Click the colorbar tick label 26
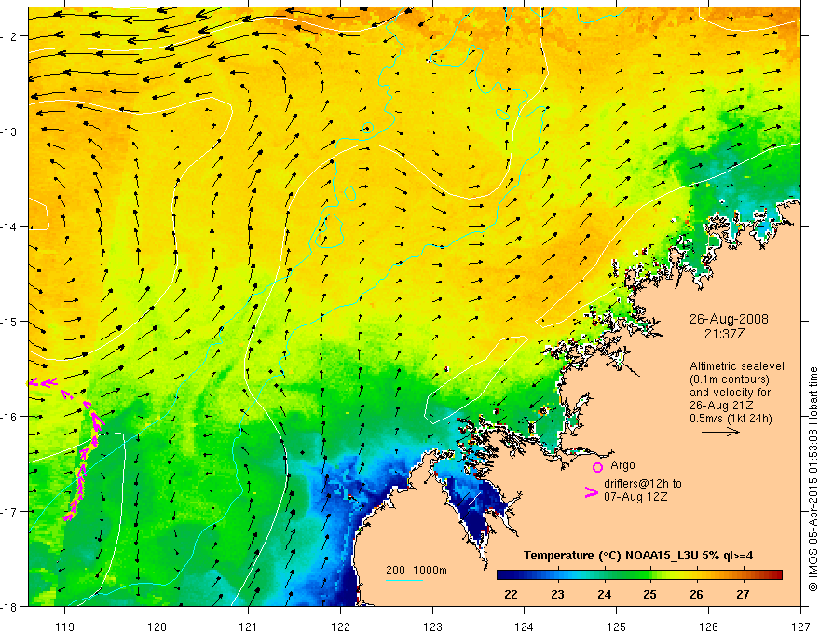The width and height of the screenshot is (820, 634). (x=696, y=594)
